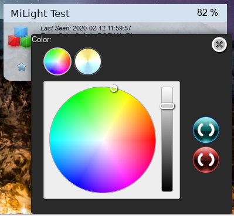
Task: Close the color picker popup
Action: (x=219, y=44)
